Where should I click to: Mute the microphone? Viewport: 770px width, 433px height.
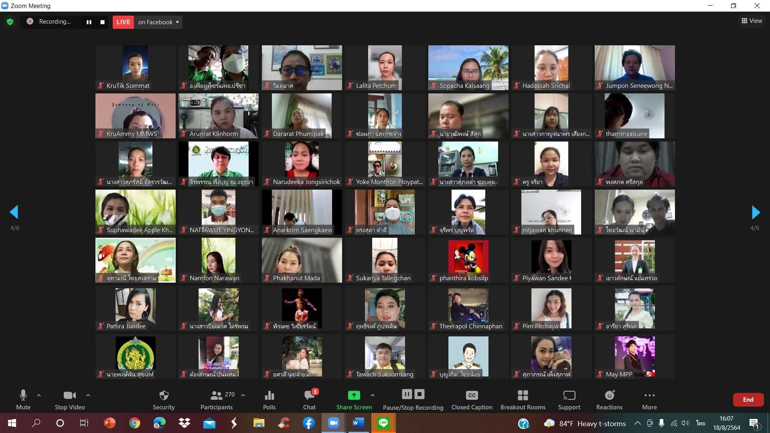(x=23, y=396)
